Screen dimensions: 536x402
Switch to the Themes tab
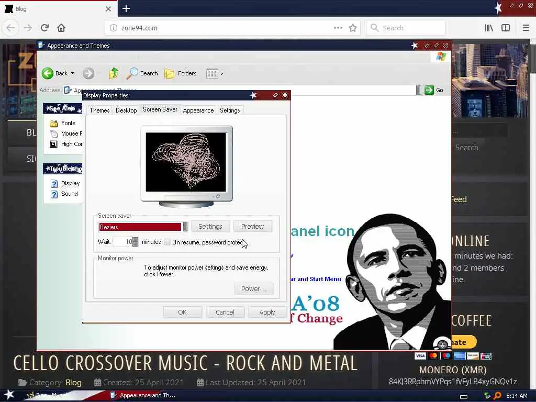99,110
